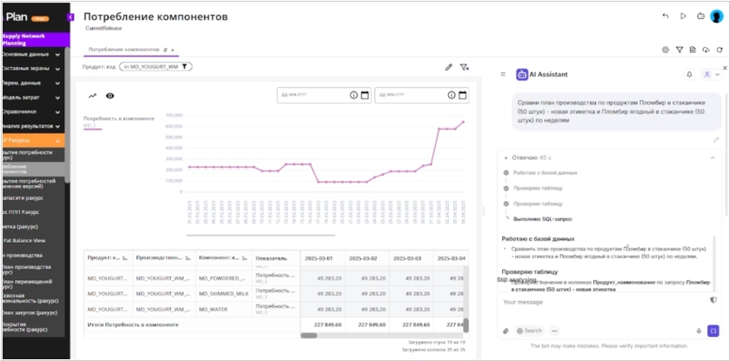Pin the Потребление компонентов tab
The width and height of the screenshot is (730, 361).
tap(165, 50)
